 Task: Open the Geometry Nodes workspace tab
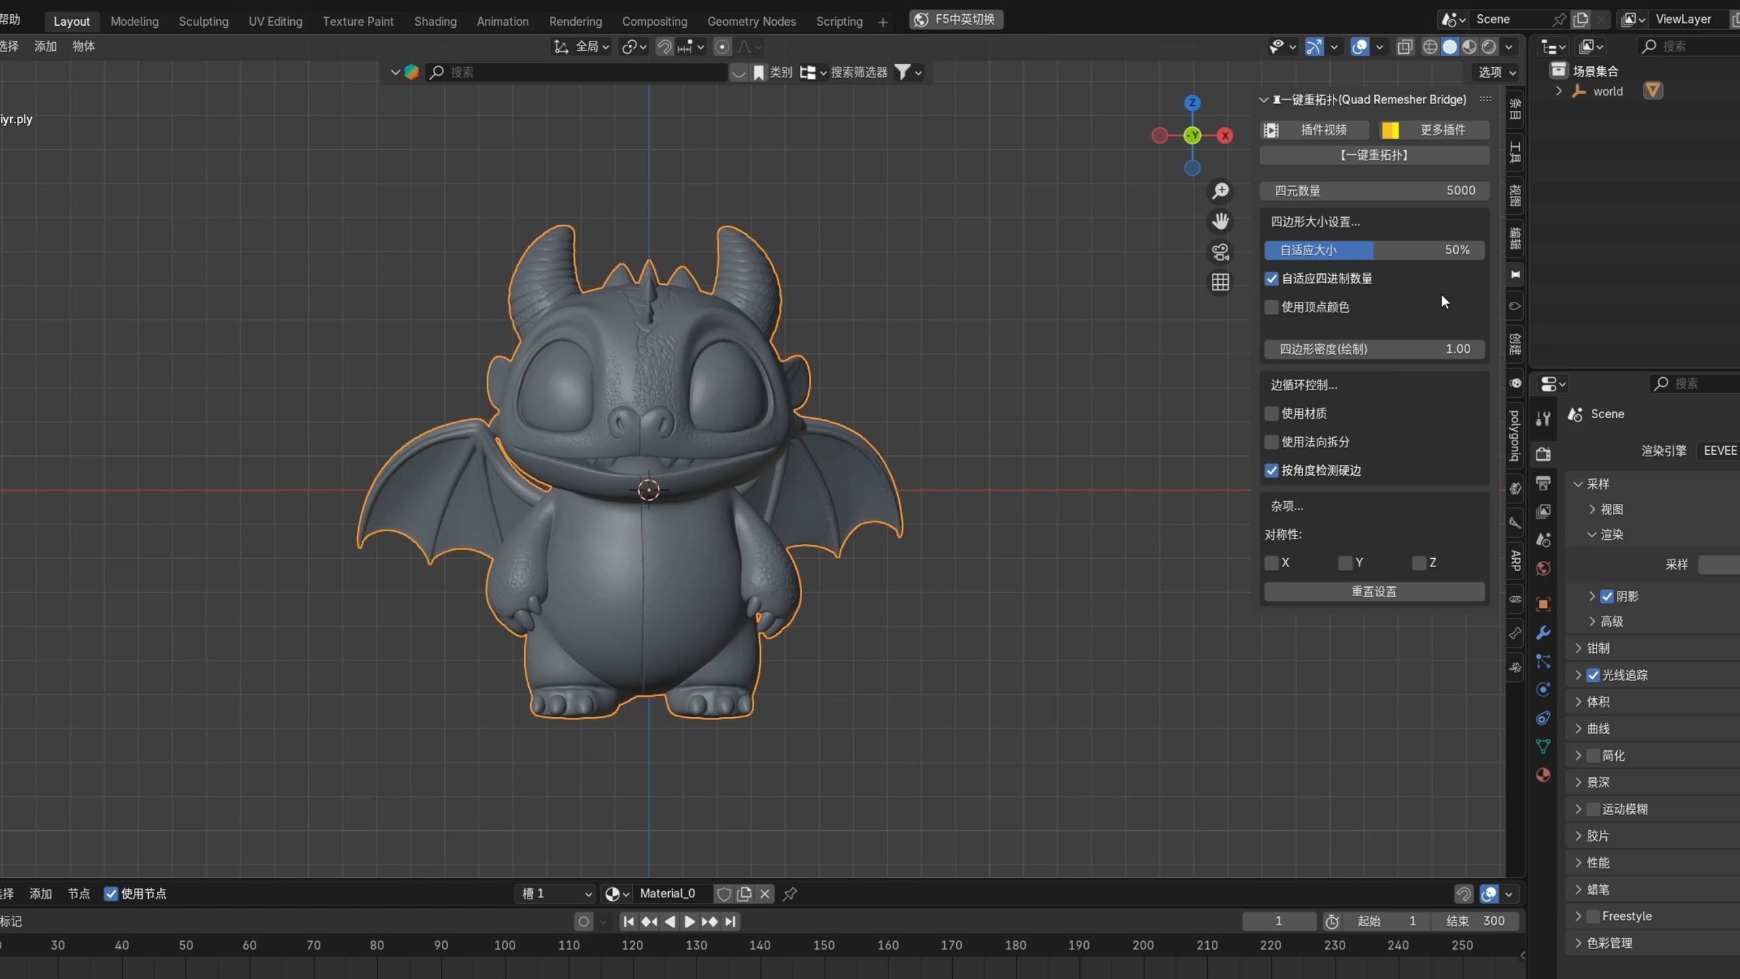click(x=751, y=21)
